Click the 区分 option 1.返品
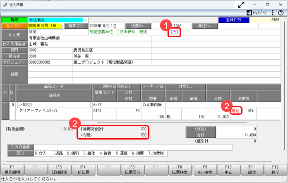This screenshot has width=288, height=183. tap(57, 153)
